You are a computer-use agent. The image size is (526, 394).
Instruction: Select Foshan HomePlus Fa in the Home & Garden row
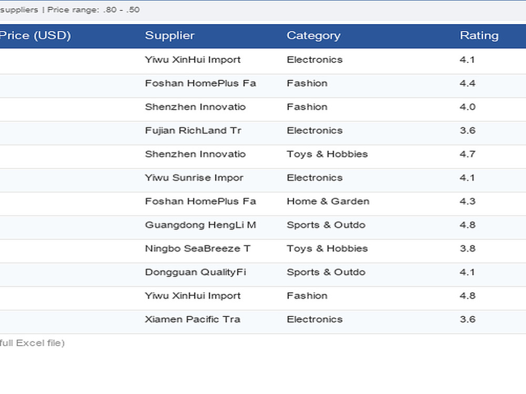[x=200, y=201]
